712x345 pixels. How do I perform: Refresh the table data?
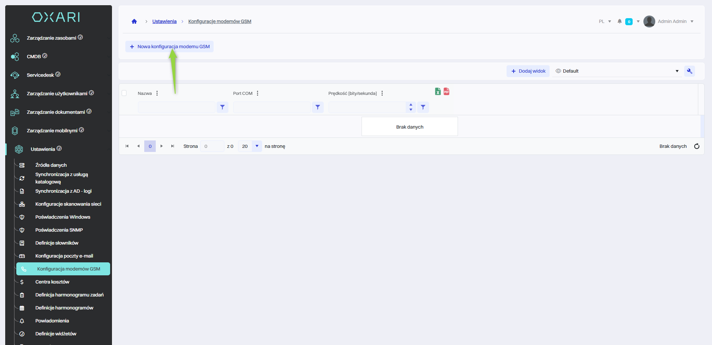coord(696,146)
